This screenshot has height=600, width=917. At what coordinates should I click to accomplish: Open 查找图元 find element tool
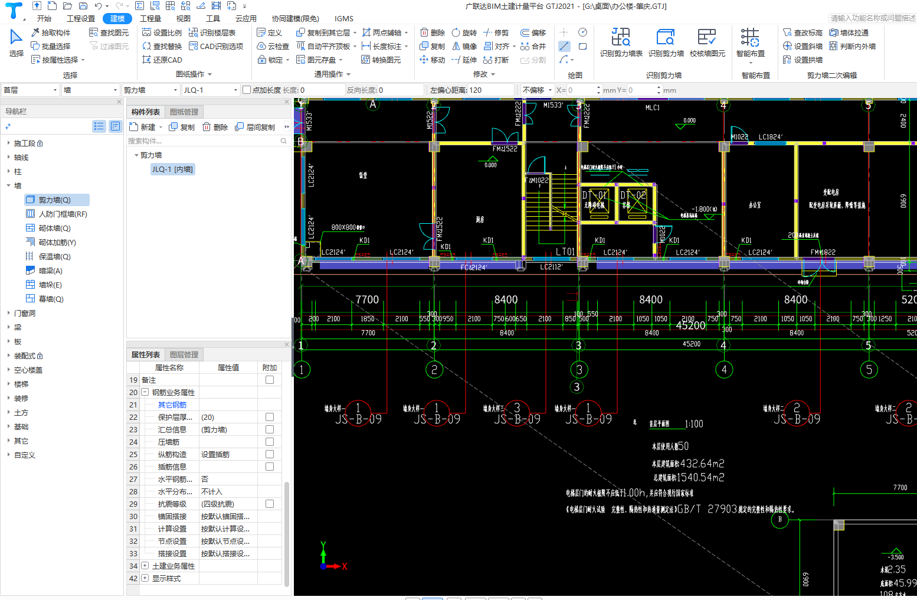pos(109,32)
